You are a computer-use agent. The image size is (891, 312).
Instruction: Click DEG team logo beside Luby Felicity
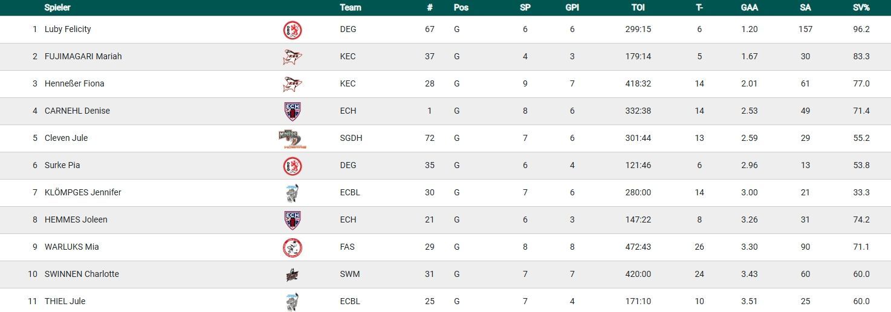click(x=293, y=30)
